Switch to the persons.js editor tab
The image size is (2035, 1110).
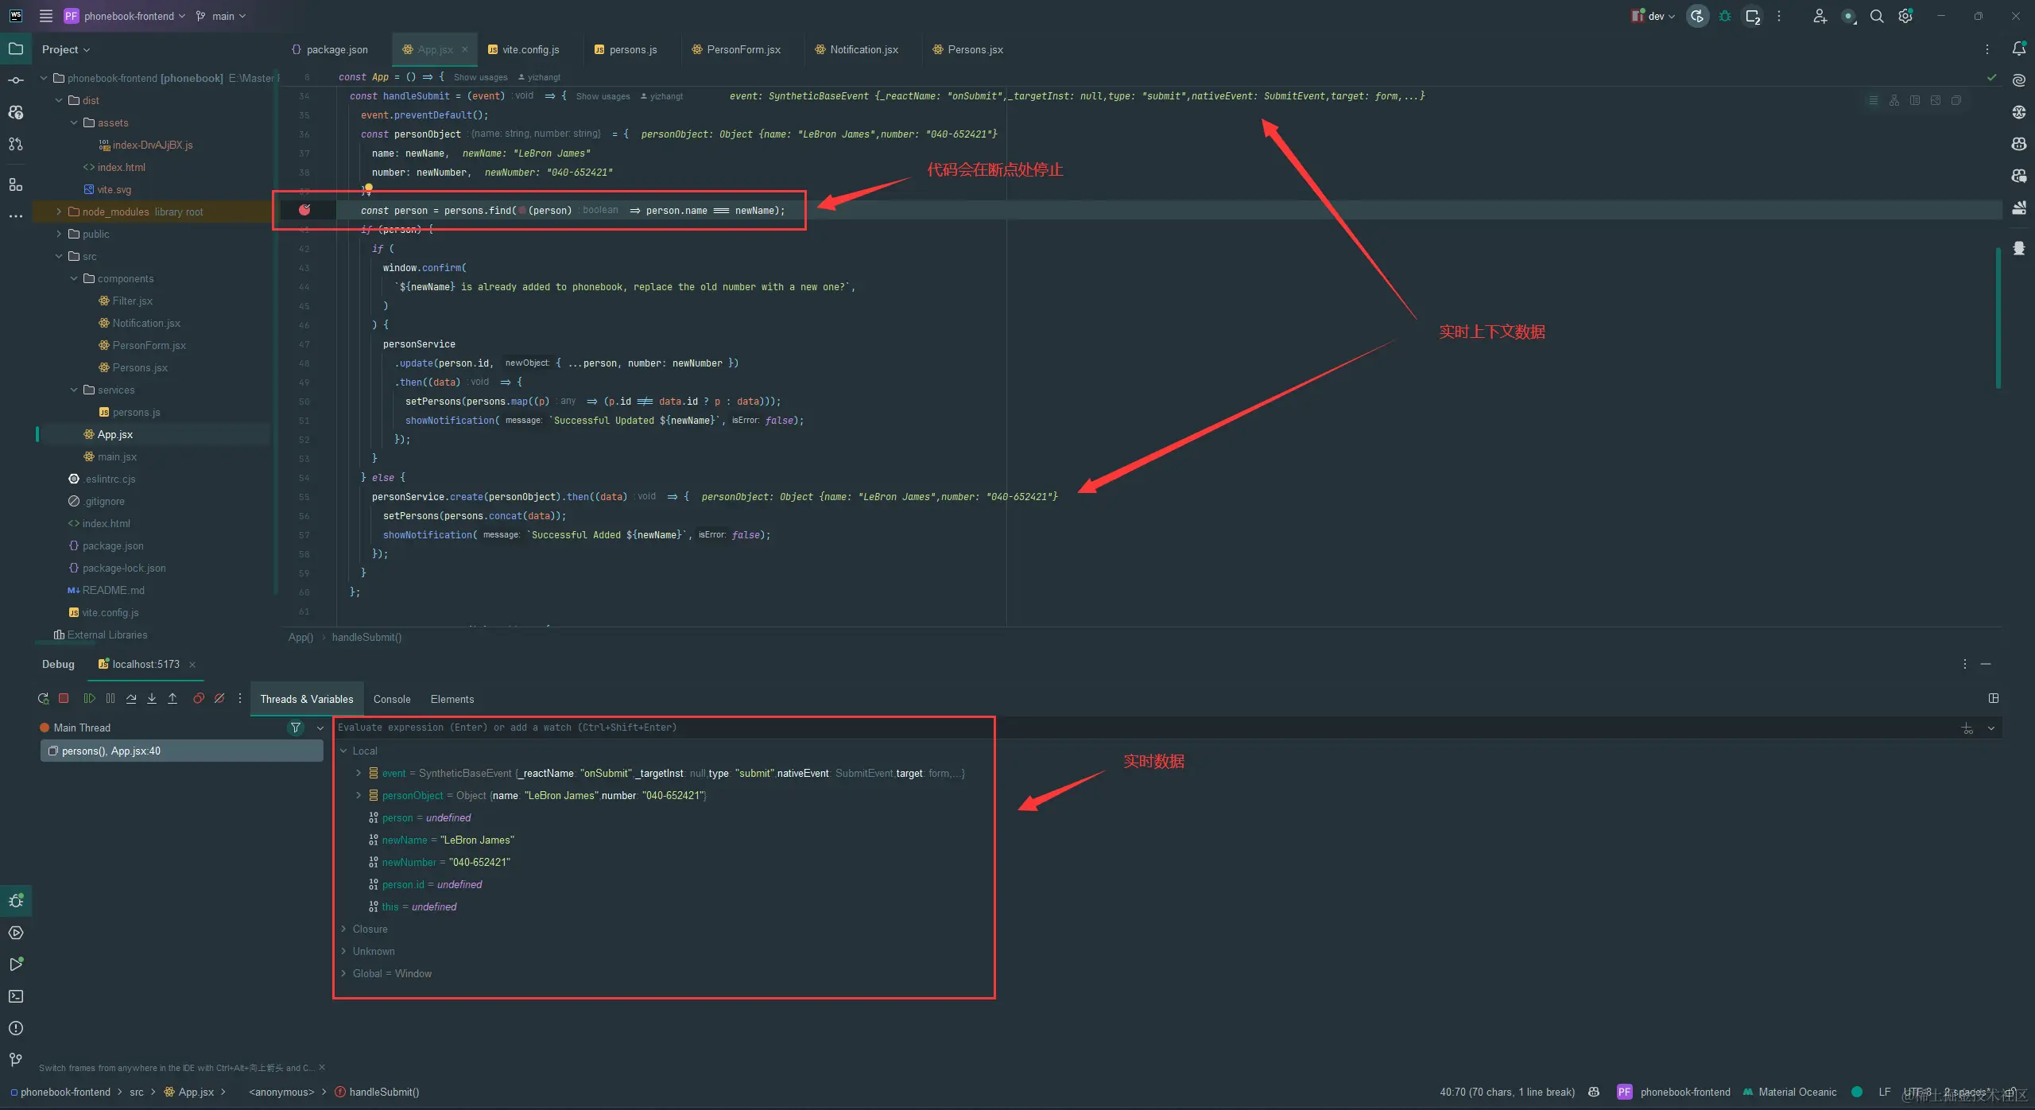(x=632, y=49)
